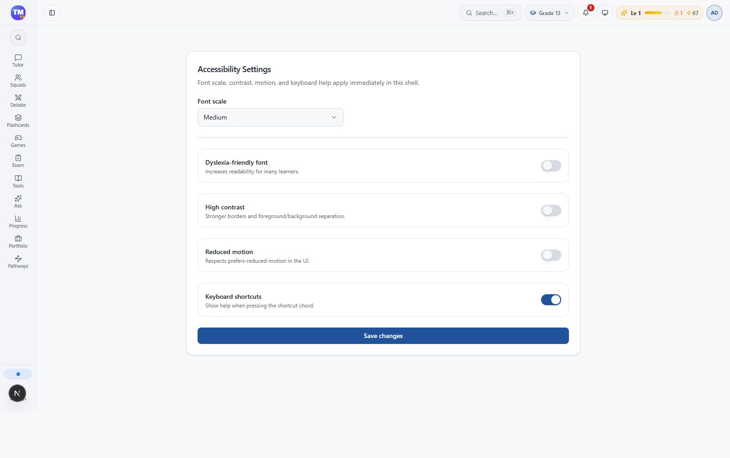Click the Accessibility Settings heading
Image resolution: width=730 pixels, height=458 pixels.
point(234,69)
